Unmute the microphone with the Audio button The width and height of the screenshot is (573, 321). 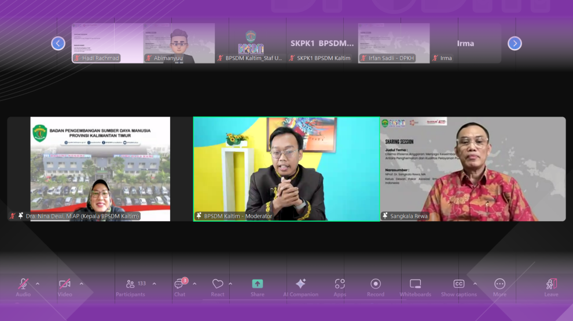tap(23, 287)
